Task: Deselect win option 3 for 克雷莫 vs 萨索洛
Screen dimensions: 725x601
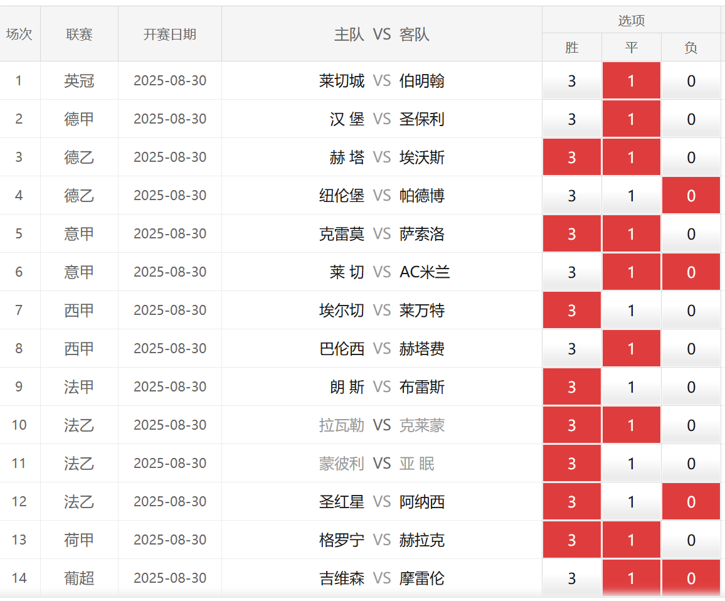Action: tap(572, 233)
